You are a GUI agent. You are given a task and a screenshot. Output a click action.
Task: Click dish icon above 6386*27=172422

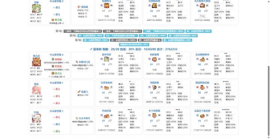tap(106, 116)
